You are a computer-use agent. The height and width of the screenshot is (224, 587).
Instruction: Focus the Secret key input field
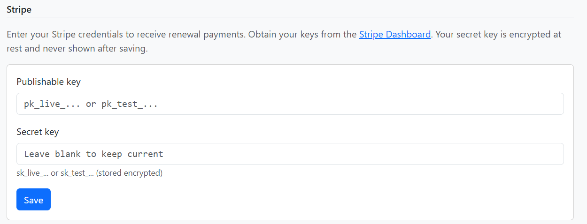(x=290, y=154)
